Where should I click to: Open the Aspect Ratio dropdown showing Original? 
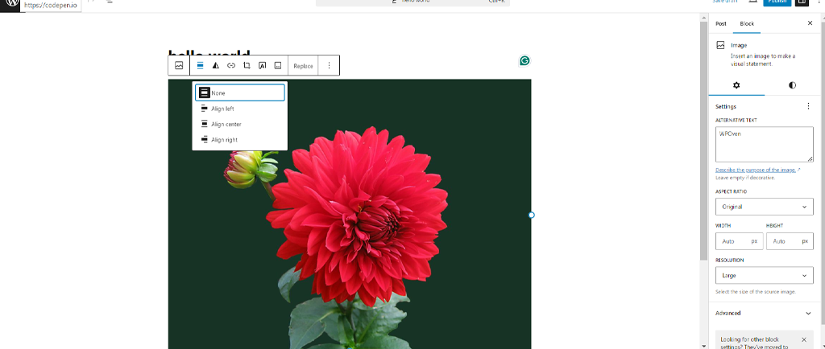764,207
